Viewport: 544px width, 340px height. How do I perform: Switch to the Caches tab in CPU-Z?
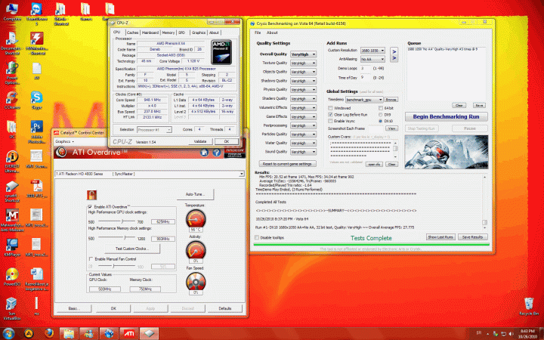(x=132, y=32)
